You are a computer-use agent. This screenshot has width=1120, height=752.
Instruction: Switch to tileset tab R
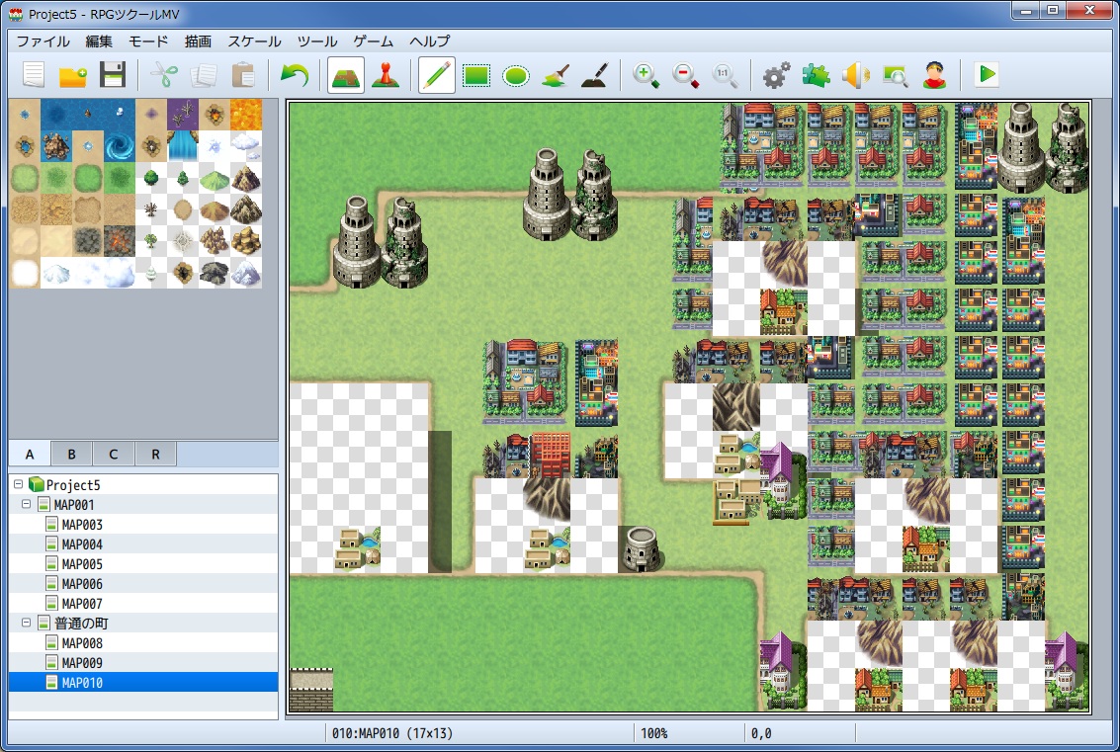[155, 454]
